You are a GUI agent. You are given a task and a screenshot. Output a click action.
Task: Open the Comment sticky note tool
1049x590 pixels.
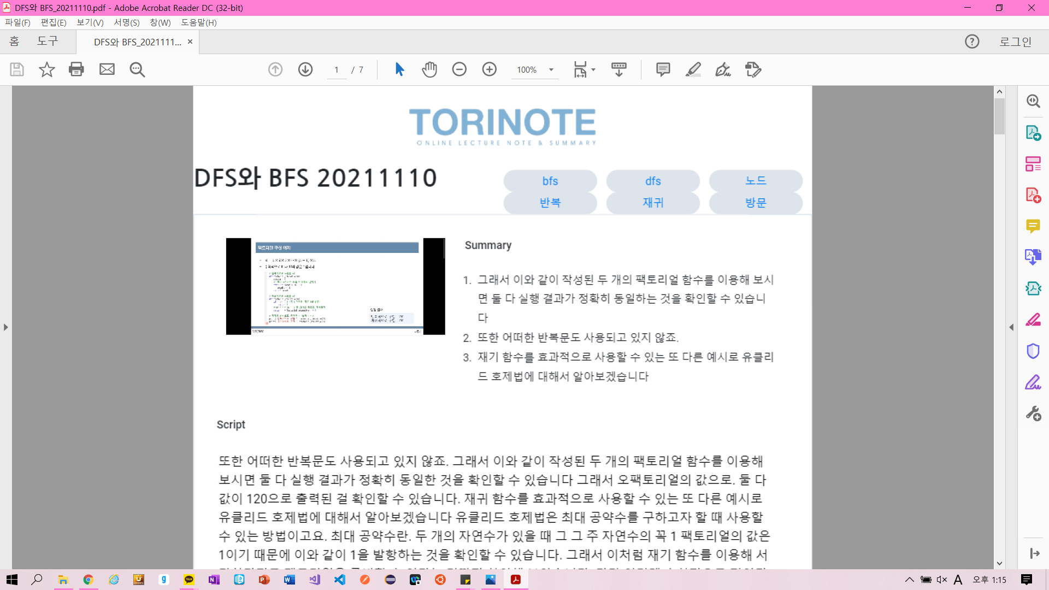click(x=663, y=69)
